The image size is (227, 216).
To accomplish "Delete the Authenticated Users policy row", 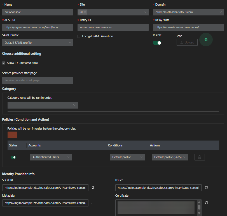I will point(199,157).
